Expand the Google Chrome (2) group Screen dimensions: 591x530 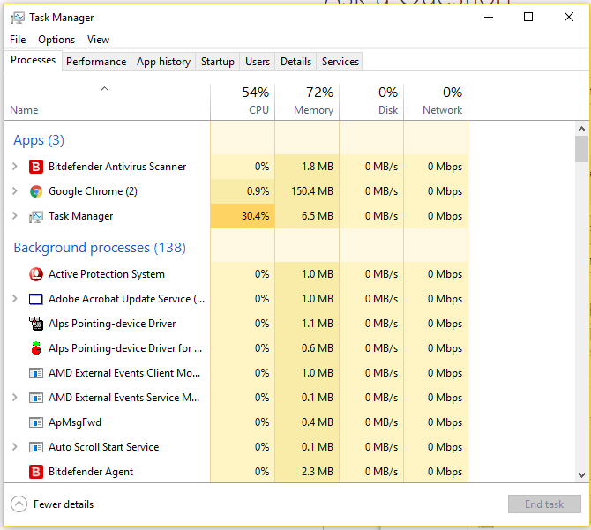15,191
